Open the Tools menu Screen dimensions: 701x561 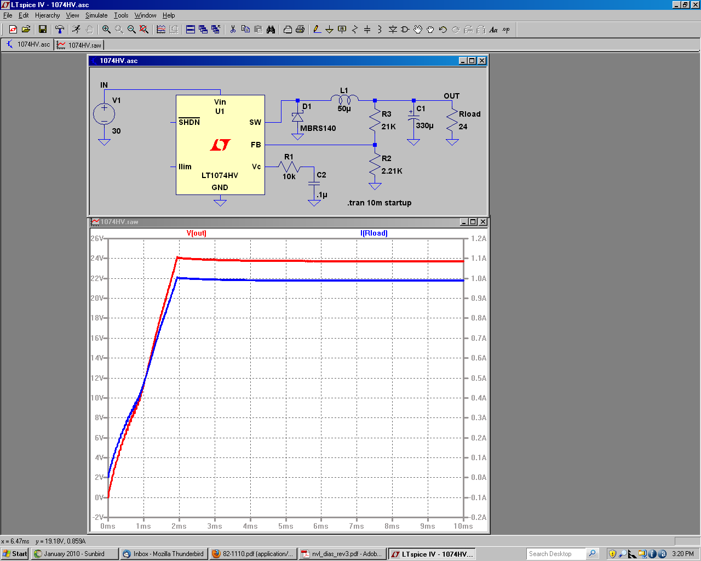[x=121, y=15]
